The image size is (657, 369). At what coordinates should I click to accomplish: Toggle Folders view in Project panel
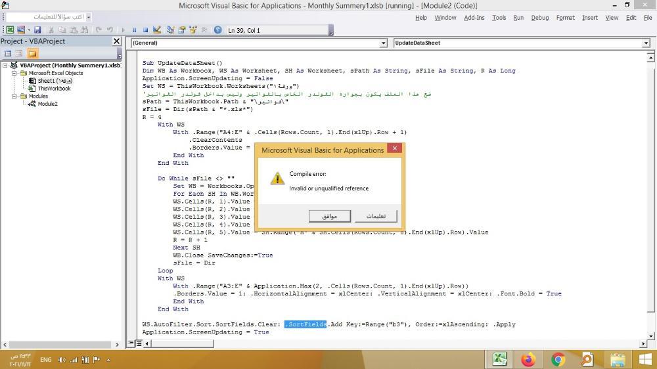pos(32,53)
